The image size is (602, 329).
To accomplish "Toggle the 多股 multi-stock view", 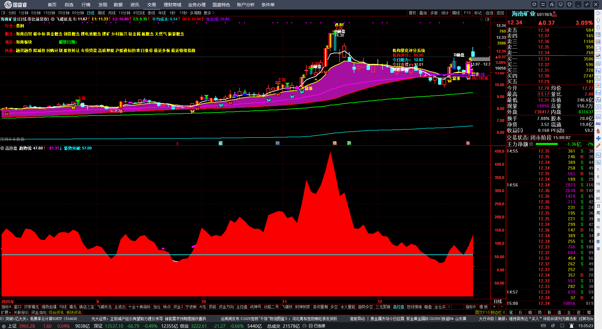I will (x=434, y=13).
